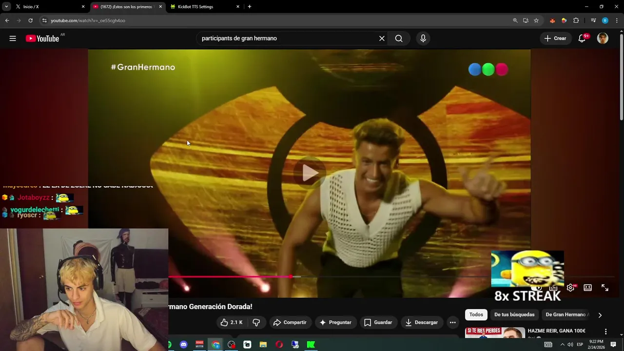Image resolution: width=624 pixels, height=351 pixels.
Task: Start voice search with microphone
Action: pos(423,39)
